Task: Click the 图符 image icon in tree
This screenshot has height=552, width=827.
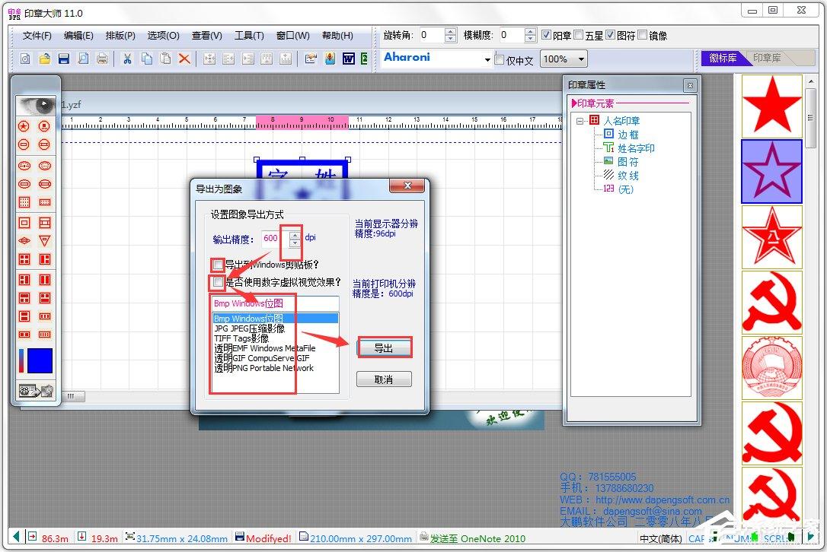Action: (x=608, y=161)
